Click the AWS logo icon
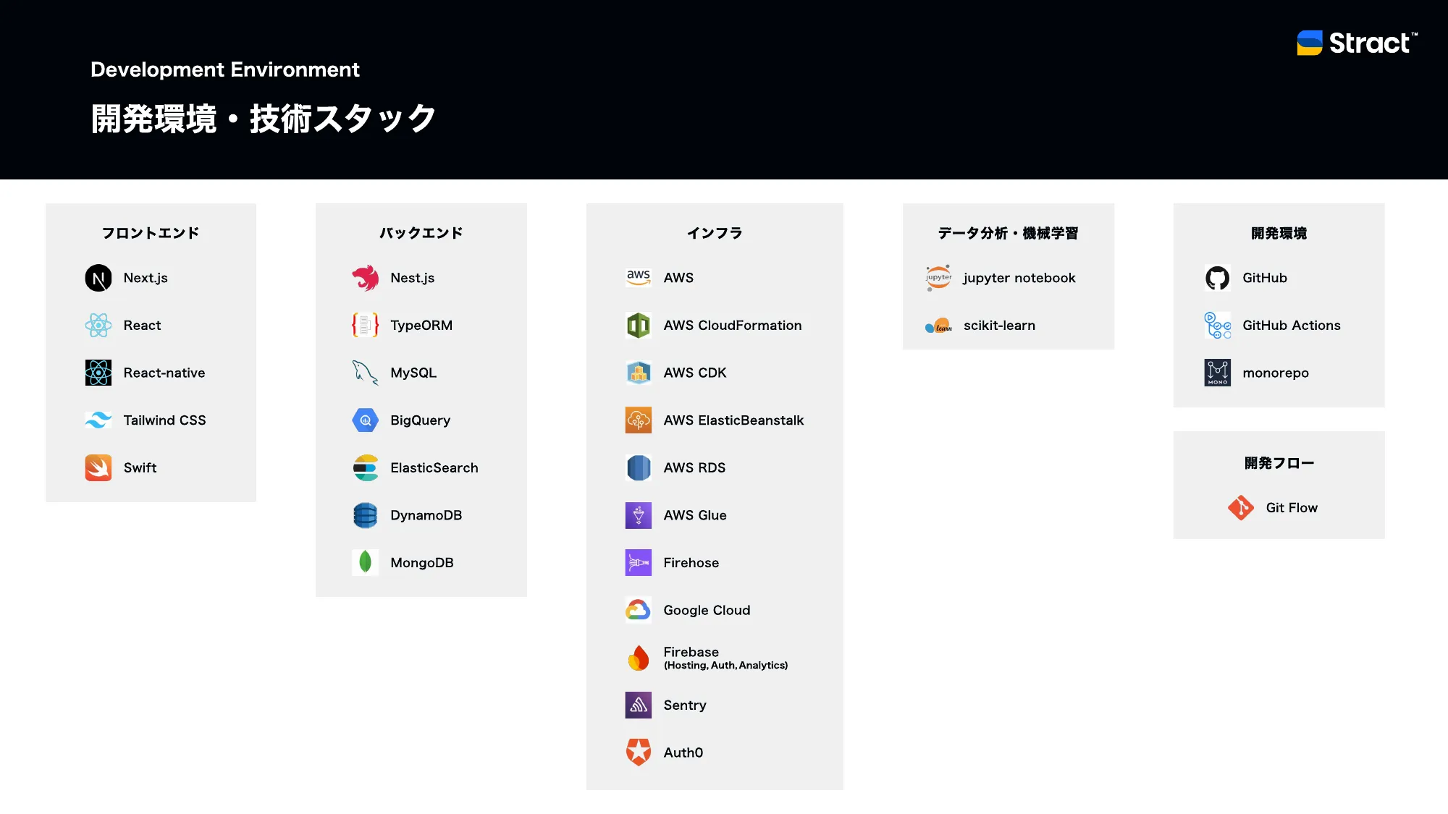 tap(639, 278)
